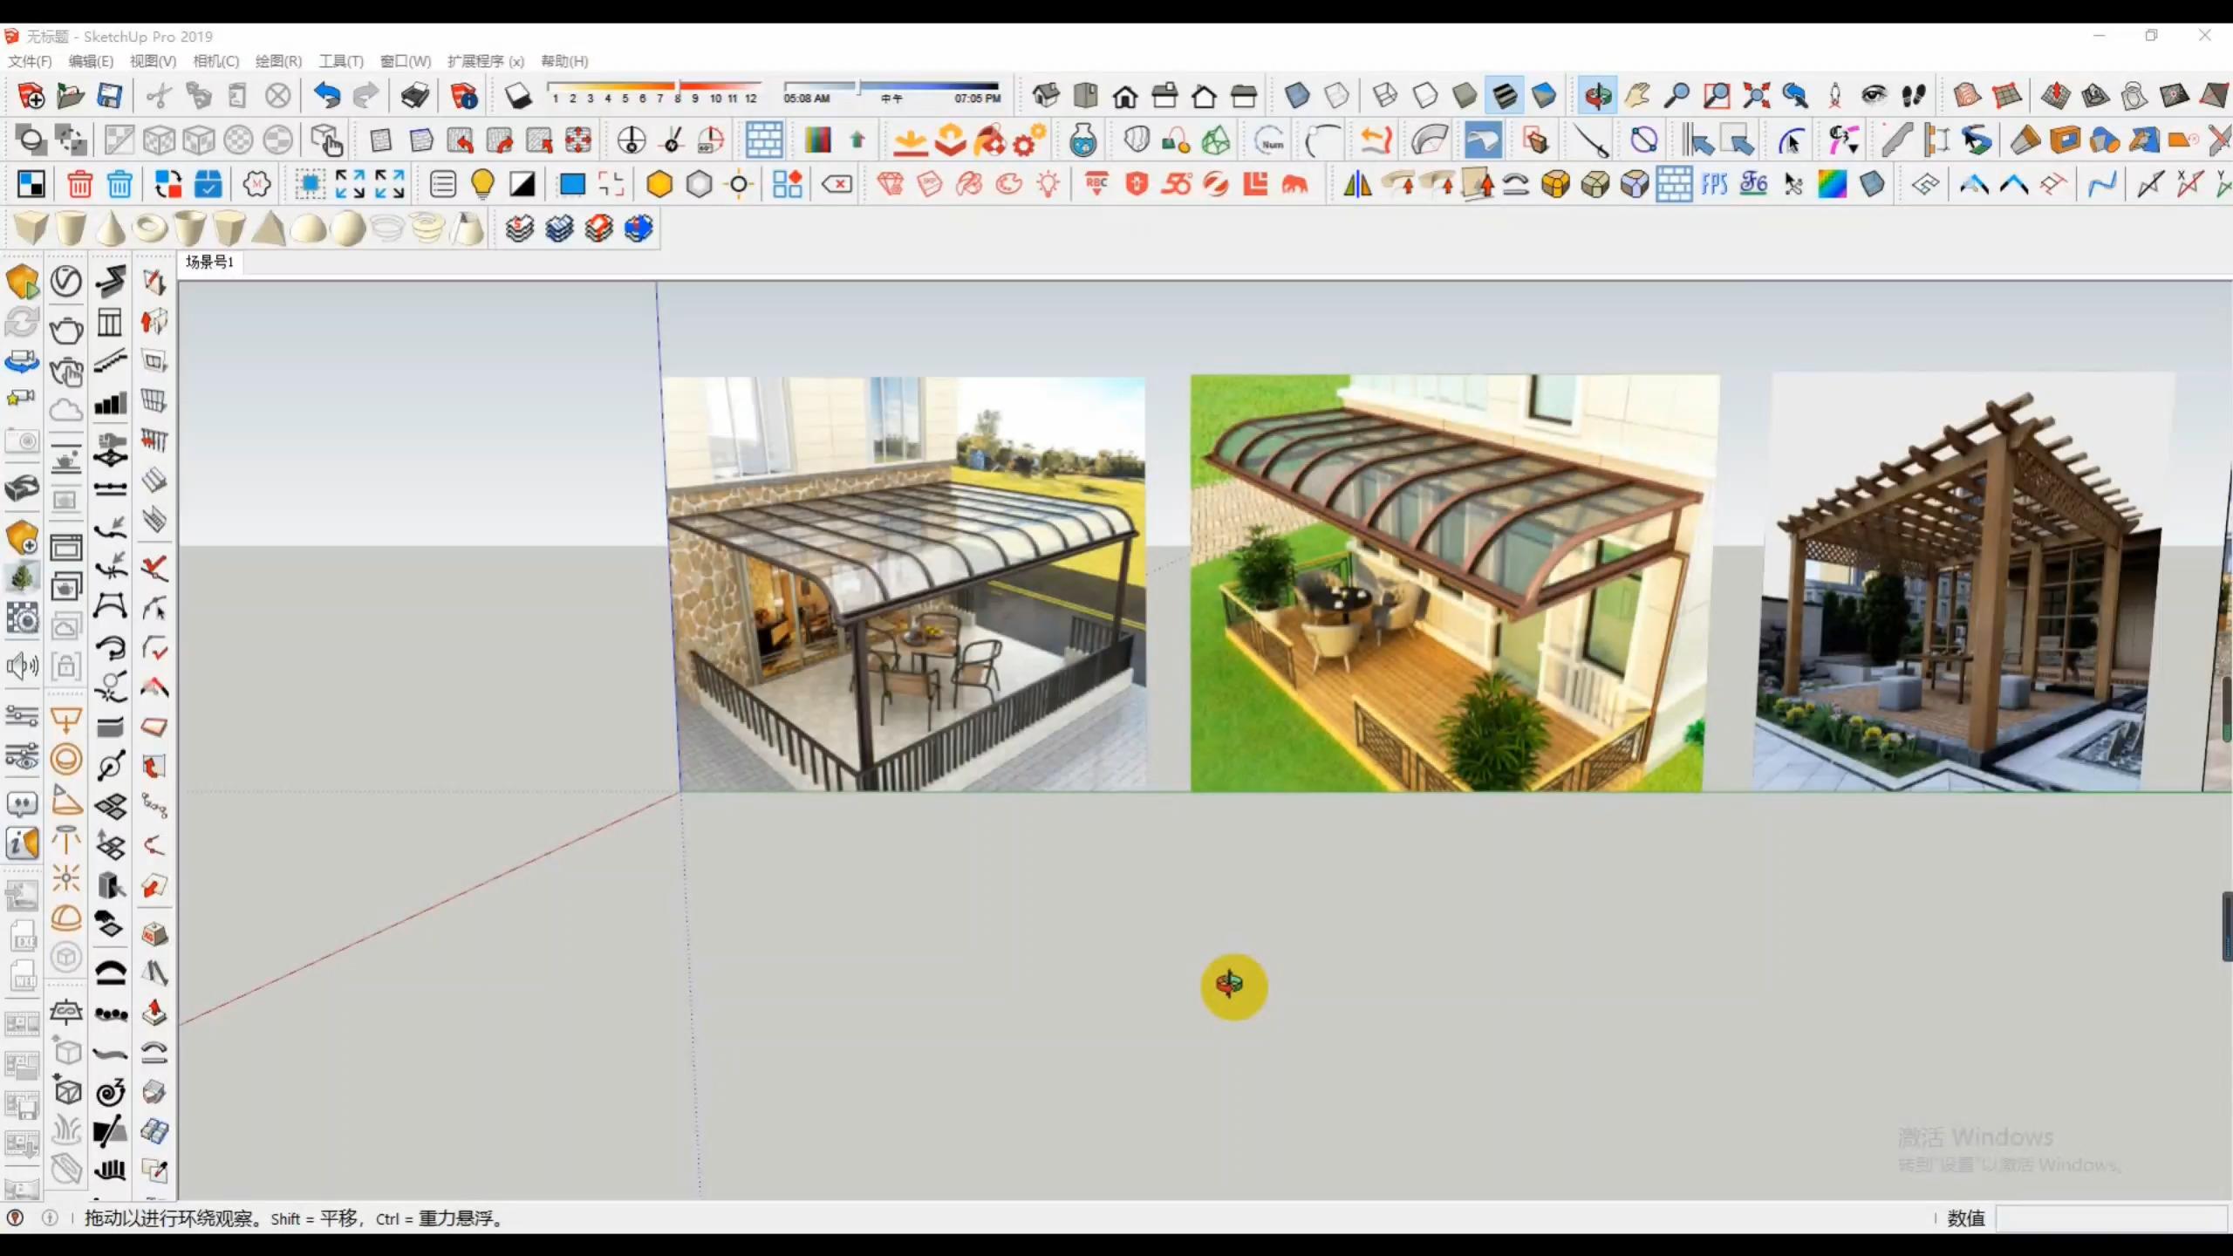This screenshot has width=2233, height=1256.
Task: Click the Undo arrow icon
Action: pyautogui.click(x=327, y=95)
